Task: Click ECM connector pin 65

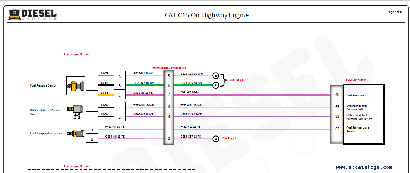Action: [x=337, y=107]
